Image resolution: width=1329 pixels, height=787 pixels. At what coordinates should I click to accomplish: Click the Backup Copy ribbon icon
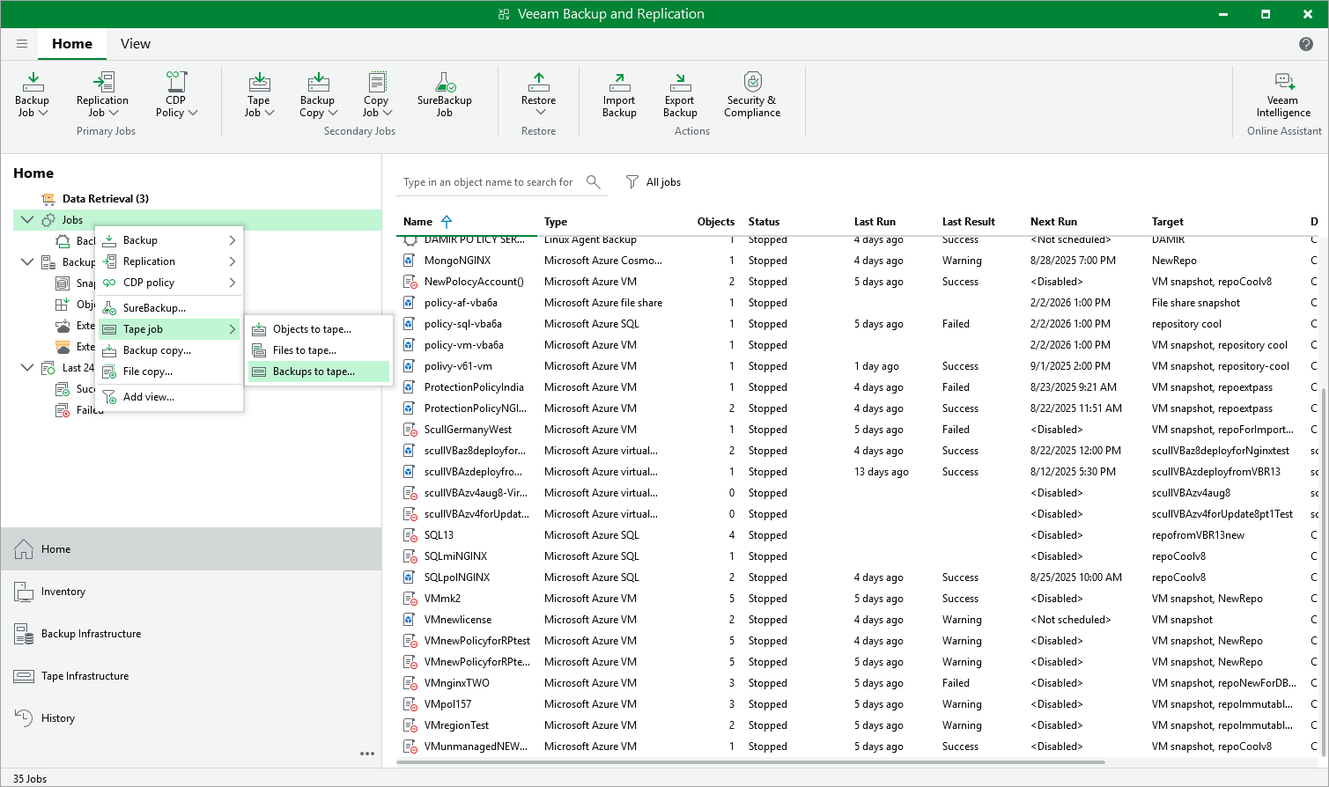click(x=318, y=82)
